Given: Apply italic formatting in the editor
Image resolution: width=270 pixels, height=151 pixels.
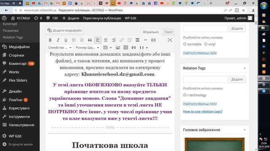Looking at the screenshot, I should pos(58,40).
